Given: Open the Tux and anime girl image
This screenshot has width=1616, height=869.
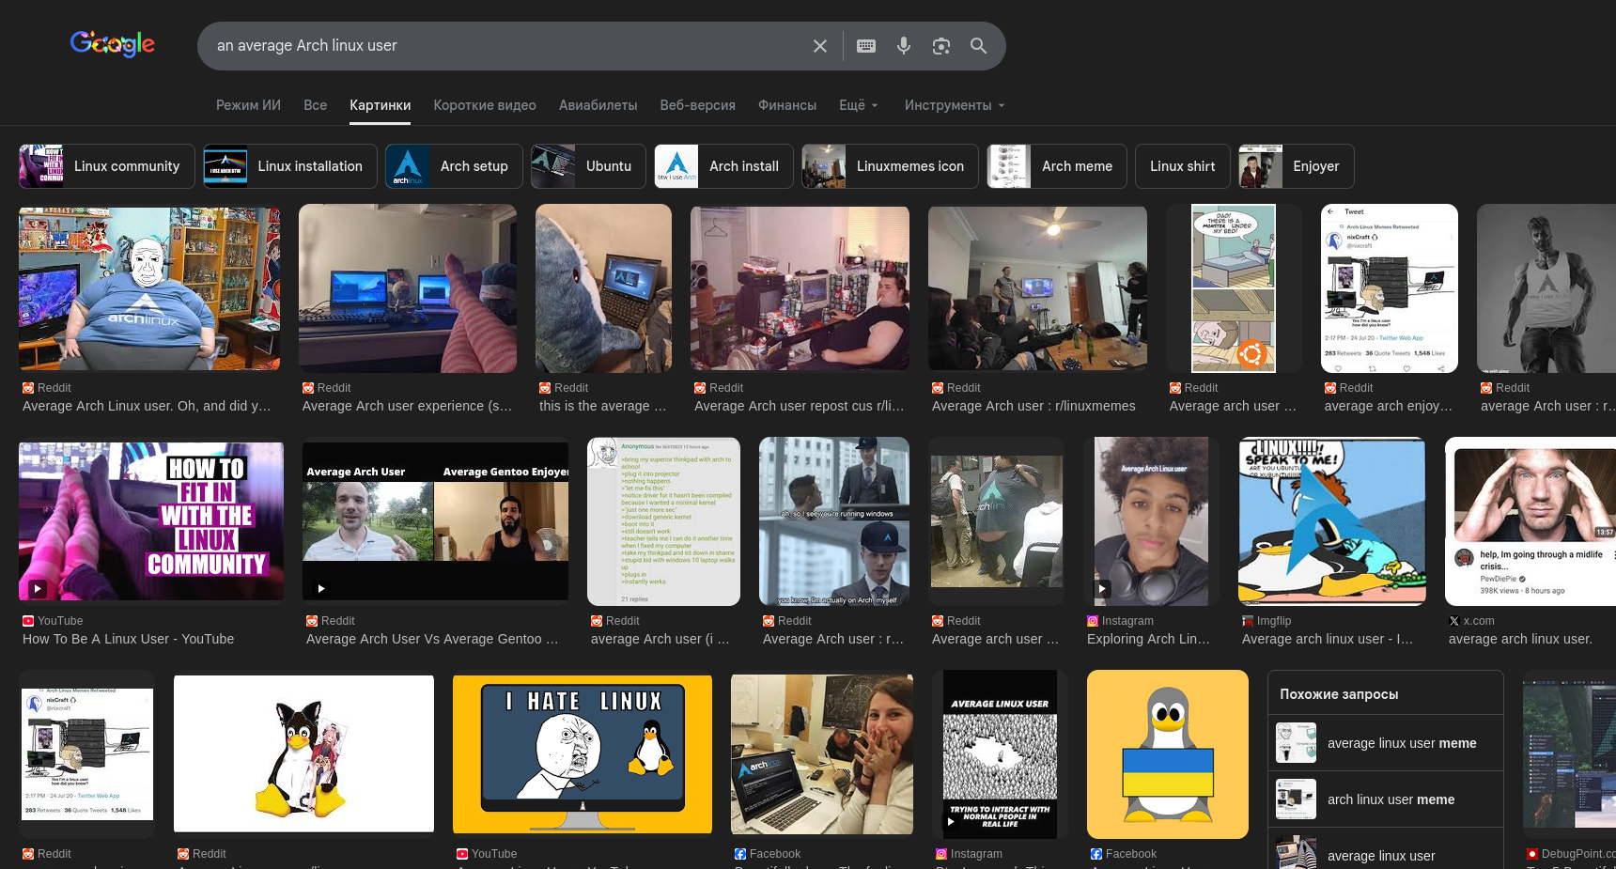Looking at the screenshot, I should pos(303,754).
